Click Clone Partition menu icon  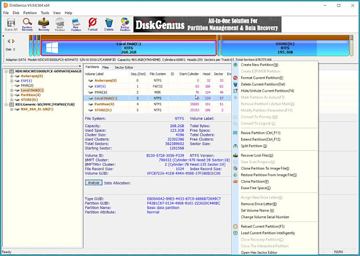(235, 181)
